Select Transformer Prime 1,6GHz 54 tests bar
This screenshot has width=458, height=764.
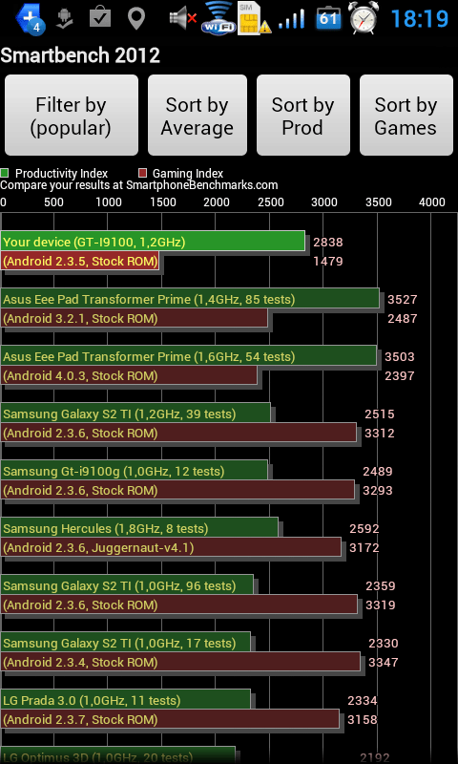tap(189, 355)
